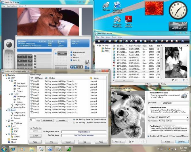Collapse the SIP node in the tree
191x152 pixels.
[9, 81]
